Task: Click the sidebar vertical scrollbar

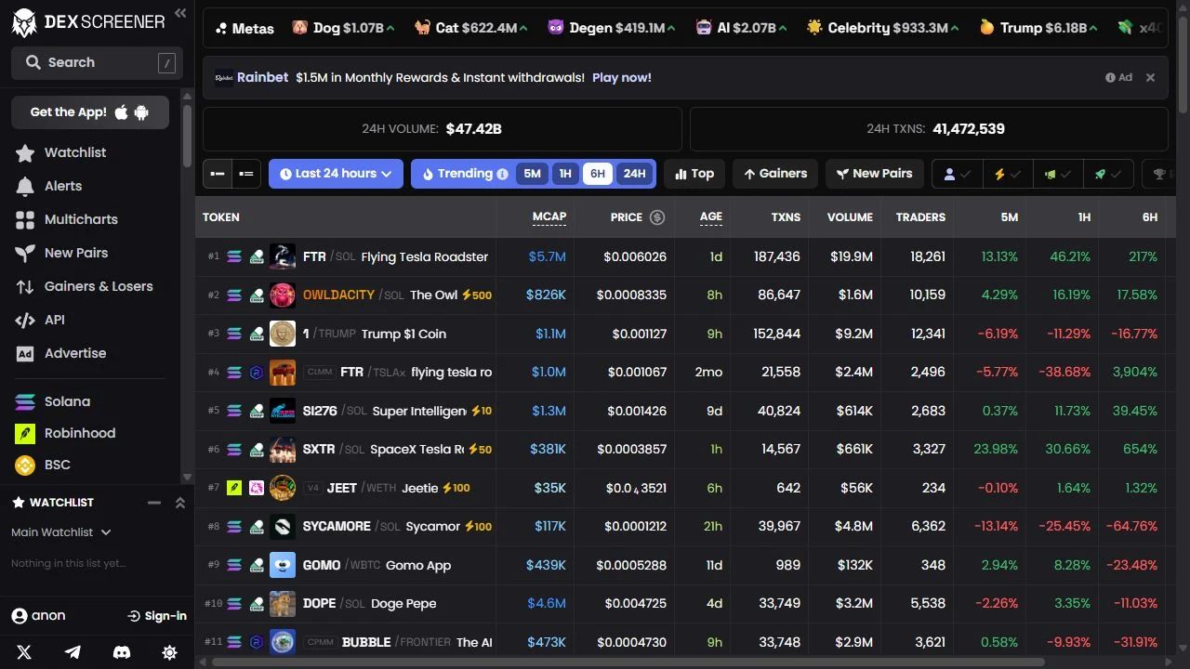Action: click(x=187, y=135)
